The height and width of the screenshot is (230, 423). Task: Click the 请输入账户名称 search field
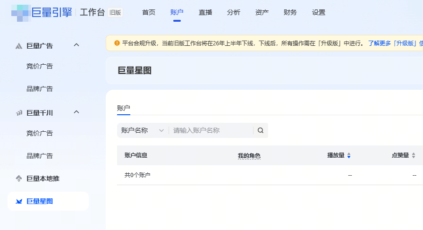(211, 130)
